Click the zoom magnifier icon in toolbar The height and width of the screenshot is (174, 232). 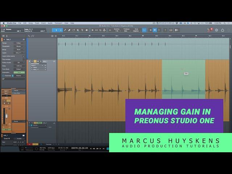point(100,30)
